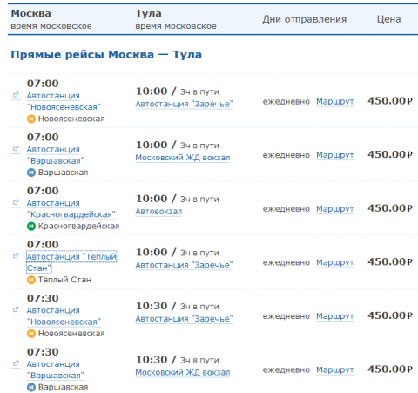Click the Дни отправления column header
This screenshot has height=393, width=418.
pos(305,19)
